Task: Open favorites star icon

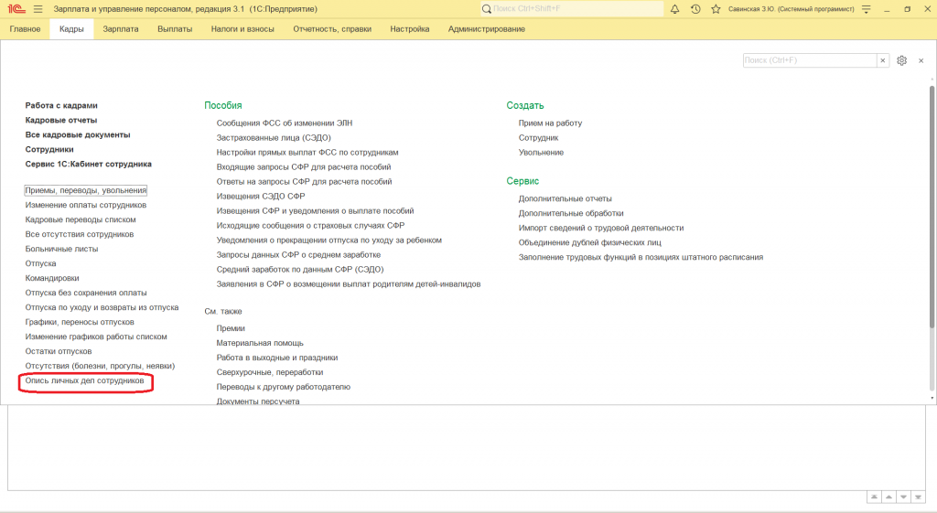Action: tap(716, 9)
